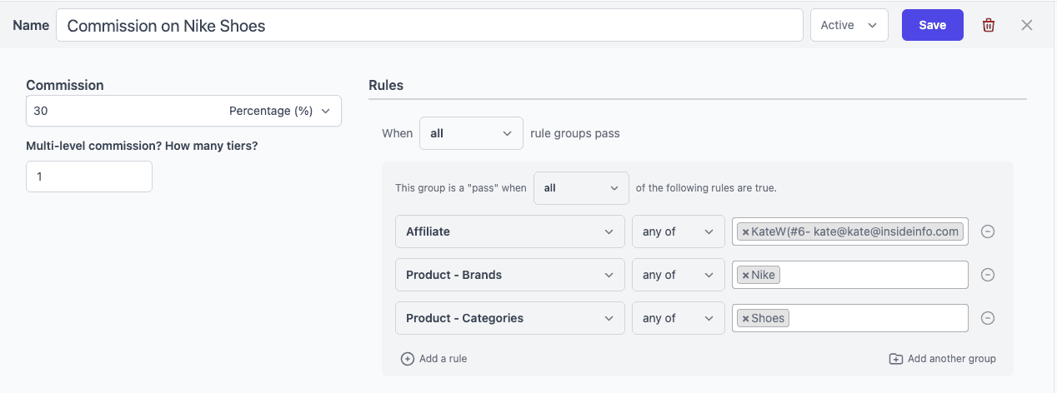
Task: Save the commission rule
Action: [933, 25]
